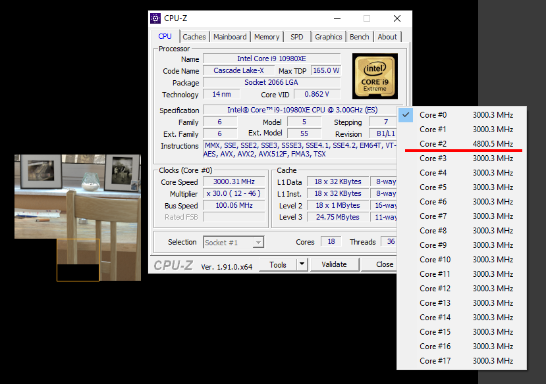Choose Core #16 from the menu
Viewport: 546px width, 384px height.
coord(462,347)
